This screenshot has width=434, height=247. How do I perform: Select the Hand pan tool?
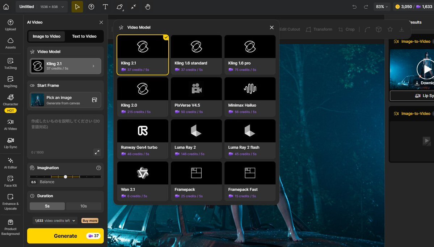click(148, 7)
